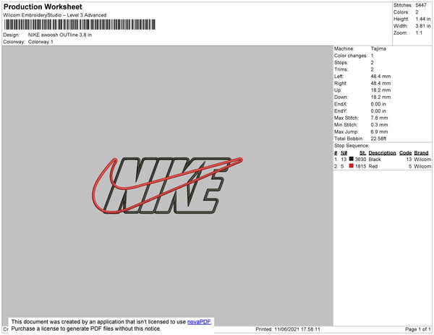Select the 'Red' description text
The height and width of the screenshot is (335, 434).
coord(373,166)
